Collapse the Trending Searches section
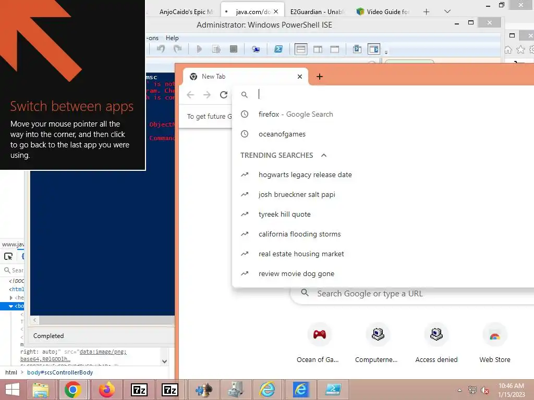This screenshot has height=400, width=534. point(324,155)
